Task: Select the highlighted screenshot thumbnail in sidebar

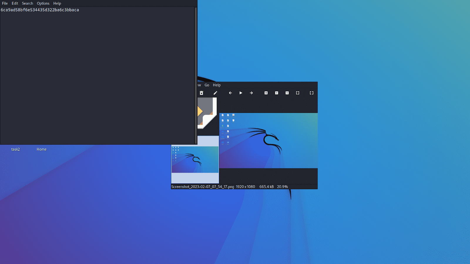Action: pos(195,160)
